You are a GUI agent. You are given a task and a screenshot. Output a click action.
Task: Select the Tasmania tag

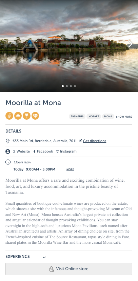[x=77, y=117]
